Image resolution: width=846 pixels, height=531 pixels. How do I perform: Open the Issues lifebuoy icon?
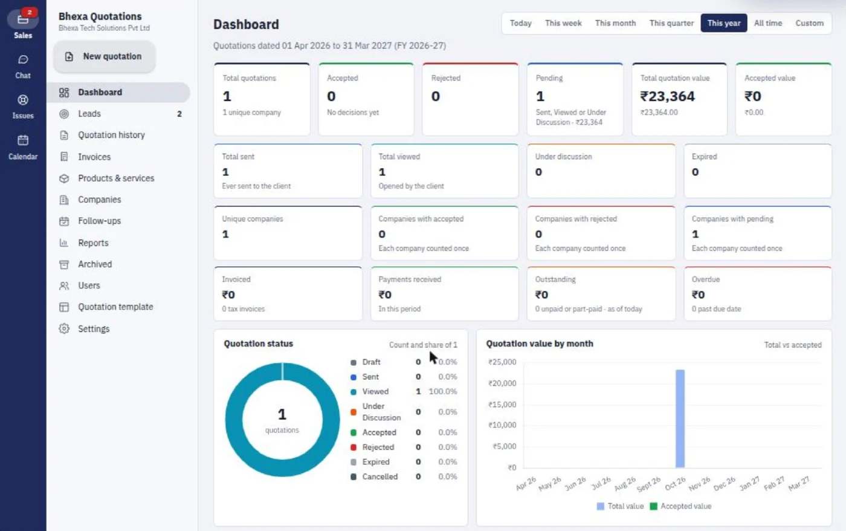[23, 100]
